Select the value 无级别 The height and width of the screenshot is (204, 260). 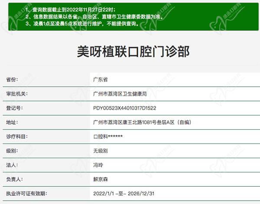coord(101,151)
